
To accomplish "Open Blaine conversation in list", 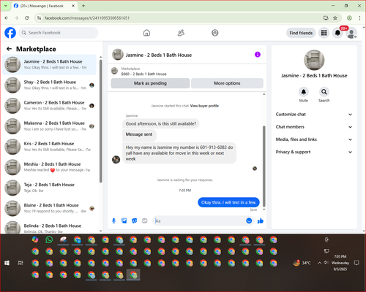I will (x=50, y=208).
